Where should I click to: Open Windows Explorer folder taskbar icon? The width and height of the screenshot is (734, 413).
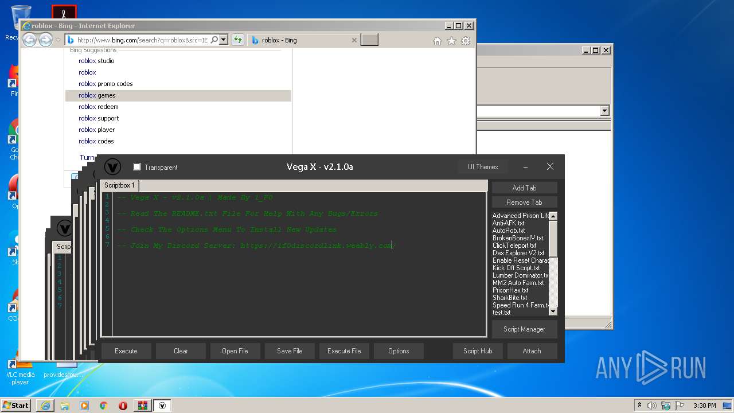click(x=65, y=406)
